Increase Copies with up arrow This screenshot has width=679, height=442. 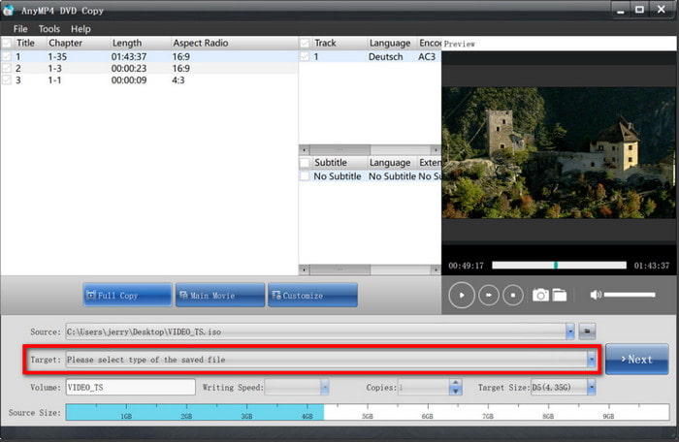pyautogui.click(x=455, y=383)
